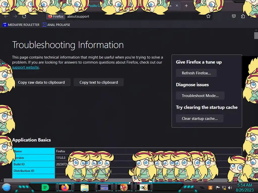
Task: Switch to Firefox in the taskbar
Action: click(65, 187)
